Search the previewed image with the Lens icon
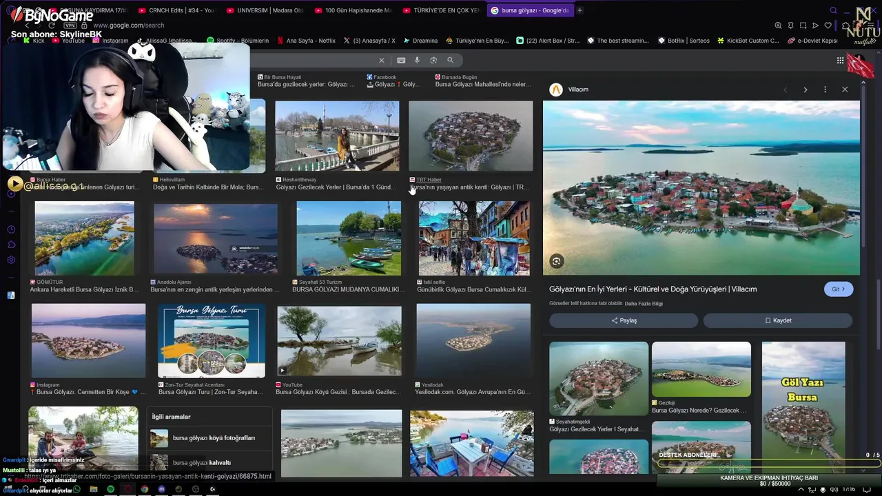 (556, 261)
